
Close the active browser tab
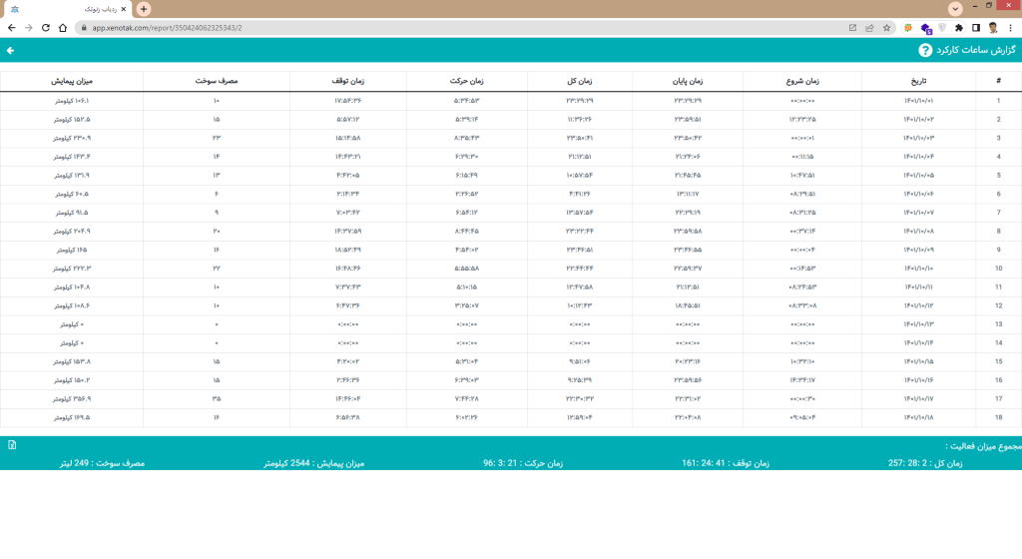(124, 9)
